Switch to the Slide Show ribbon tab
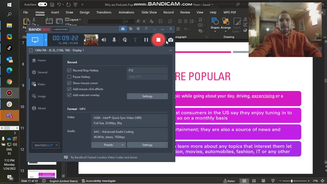The height and width of the screenshot is (184, 327). point(149,12)
